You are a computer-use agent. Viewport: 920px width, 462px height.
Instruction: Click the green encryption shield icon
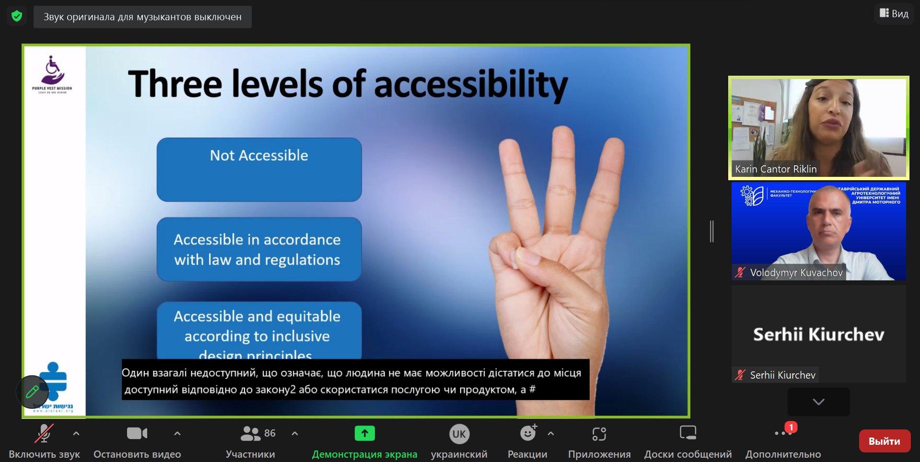tap(17, 16)
